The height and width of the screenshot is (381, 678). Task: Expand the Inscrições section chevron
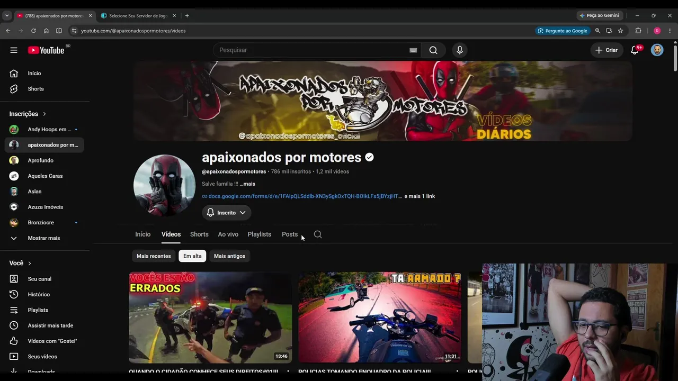44,114
